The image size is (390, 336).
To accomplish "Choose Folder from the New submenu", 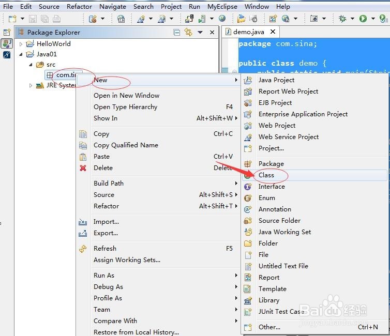I will (x=314, y=243).
